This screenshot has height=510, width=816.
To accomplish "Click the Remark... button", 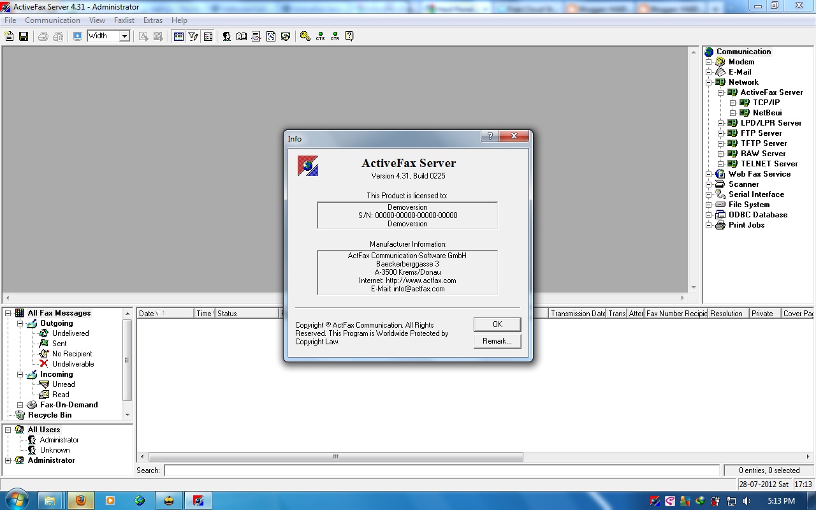I will tap(497, 341).
